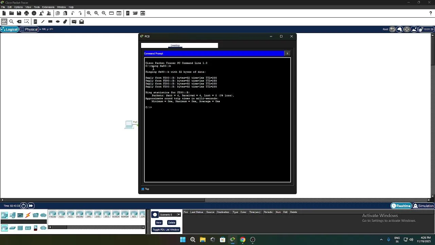The height and width of the screenshot is (245, 435).
Task: Select router model 2911
Action: coord(107,214)
